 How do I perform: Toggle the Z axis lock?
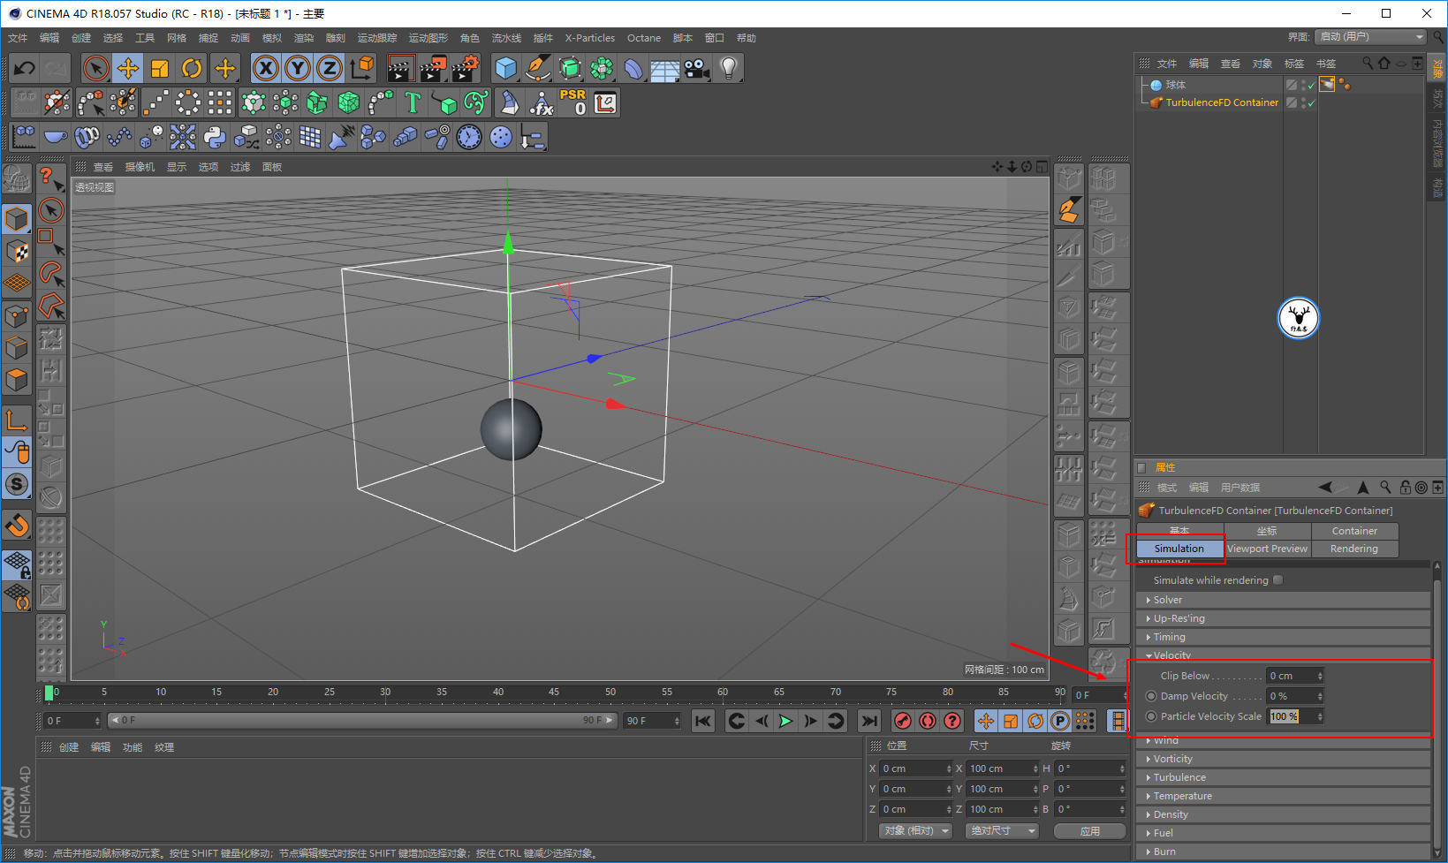[330, 68]
